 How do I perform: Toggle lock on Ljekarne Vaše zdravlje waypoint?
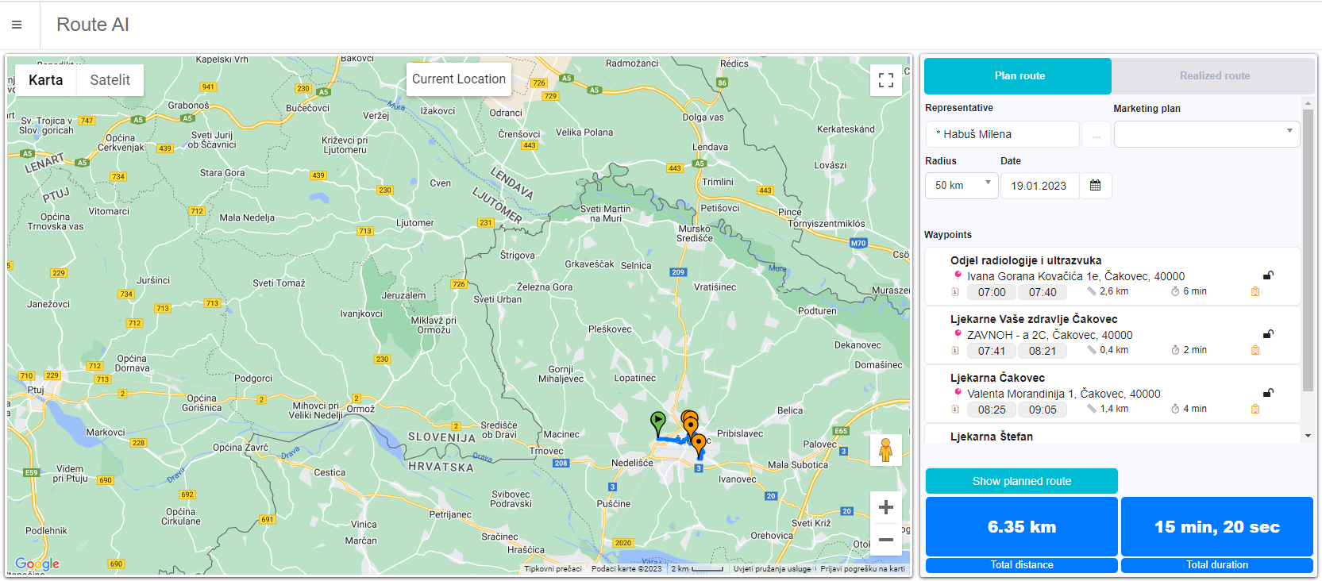click(1268, 334)
